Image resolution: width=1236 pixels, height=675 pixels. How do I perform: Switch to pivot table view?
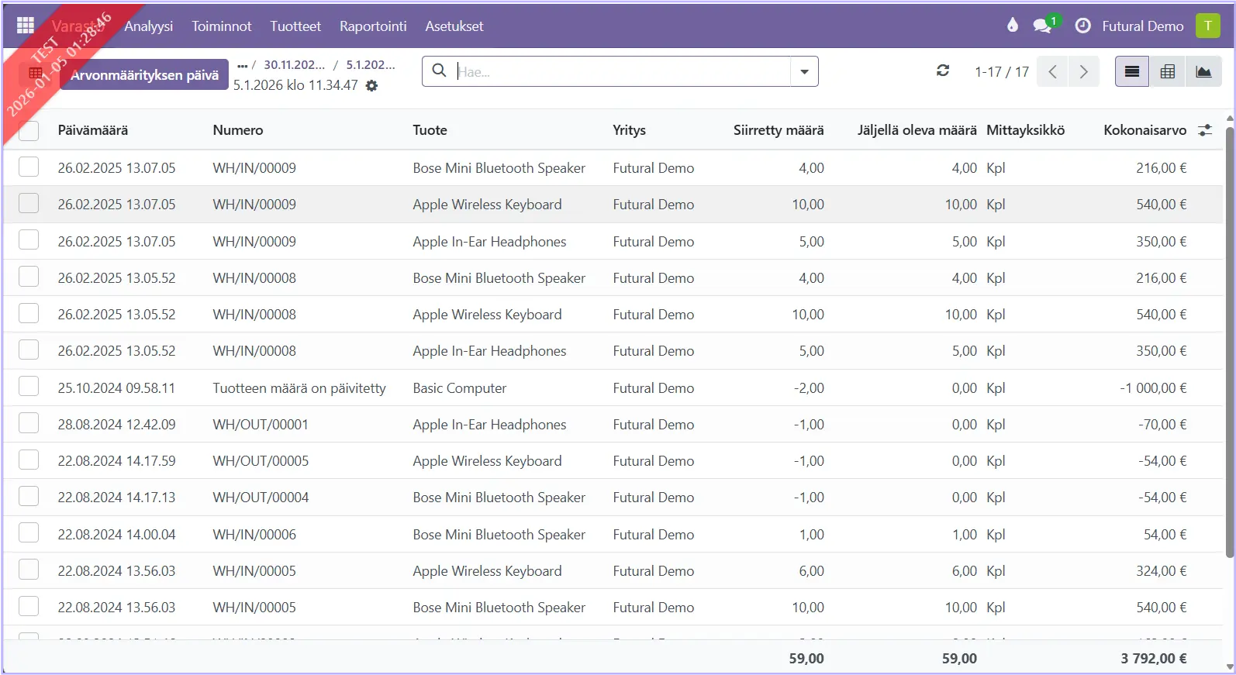pyautogui.click(x=1168, y=72)
